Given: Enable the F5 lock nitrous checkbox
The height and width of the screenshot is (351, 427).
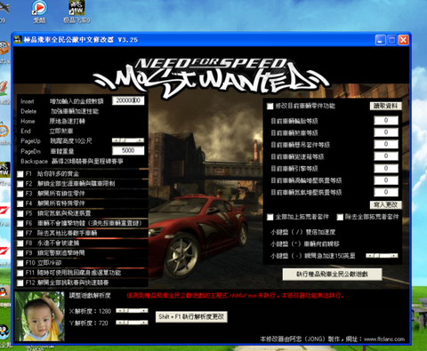Looking at the screenshot, I should tap(20, 213).
